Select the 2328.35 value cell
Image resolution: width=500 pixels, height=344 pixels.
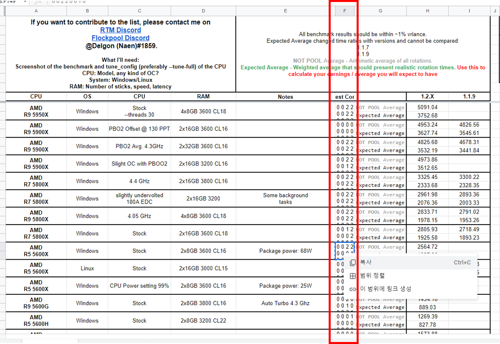tap(469, 185)
